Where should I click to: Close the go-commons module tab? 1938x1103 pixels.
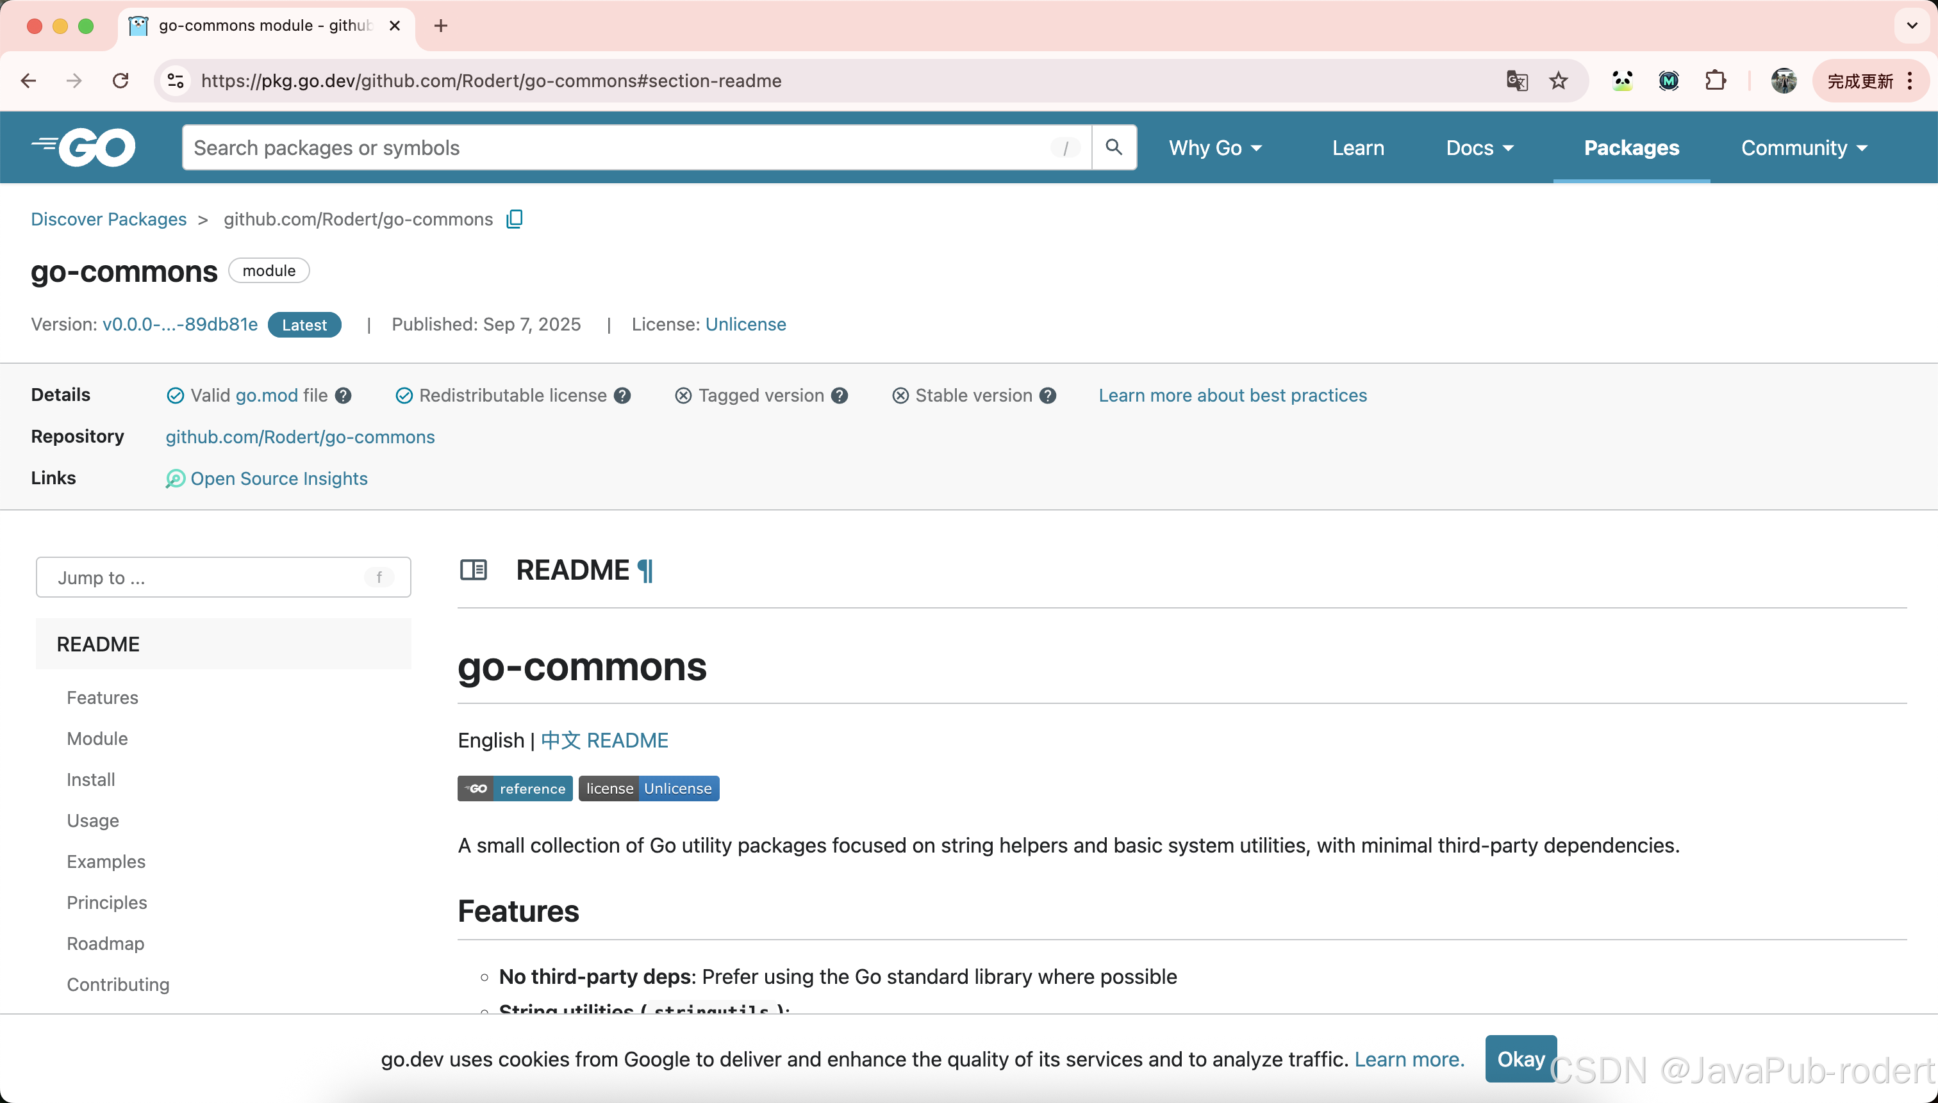tap(395, 26)
